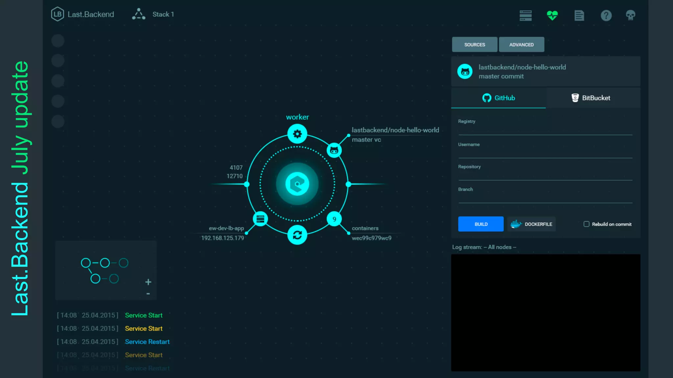Open the server list icon in header
Viewport: 673px width, 378px height.
pos(525,15)
